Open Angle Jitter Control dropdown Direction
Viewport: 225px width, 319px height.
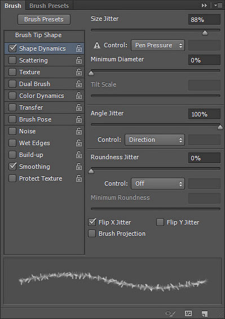(x=155, y=140)
